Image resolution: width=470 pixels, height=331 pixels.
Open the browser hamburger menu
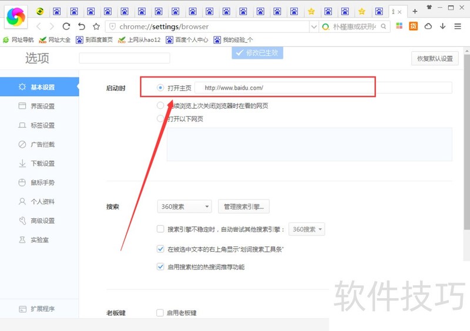click(x=458, y=26)
